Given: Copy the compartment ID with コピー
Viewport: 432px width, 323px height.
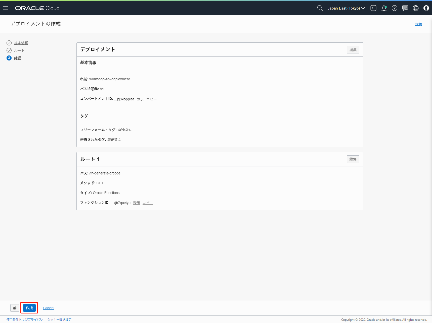Looking at the screenshot, I should click(151, 99).
